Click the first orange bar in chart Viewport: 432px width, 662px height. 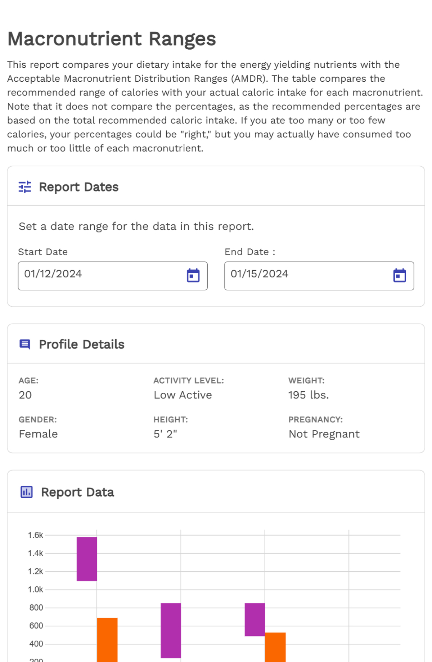point(107,640)
